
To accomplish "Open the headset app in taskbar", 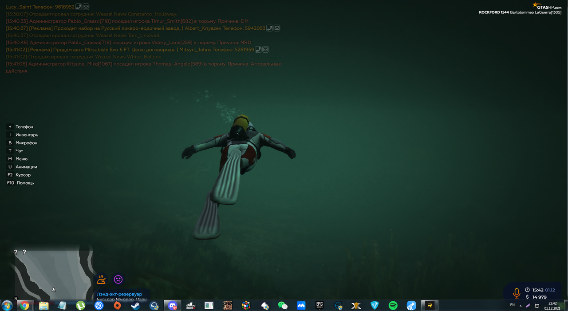I will (x=154, y=305).
